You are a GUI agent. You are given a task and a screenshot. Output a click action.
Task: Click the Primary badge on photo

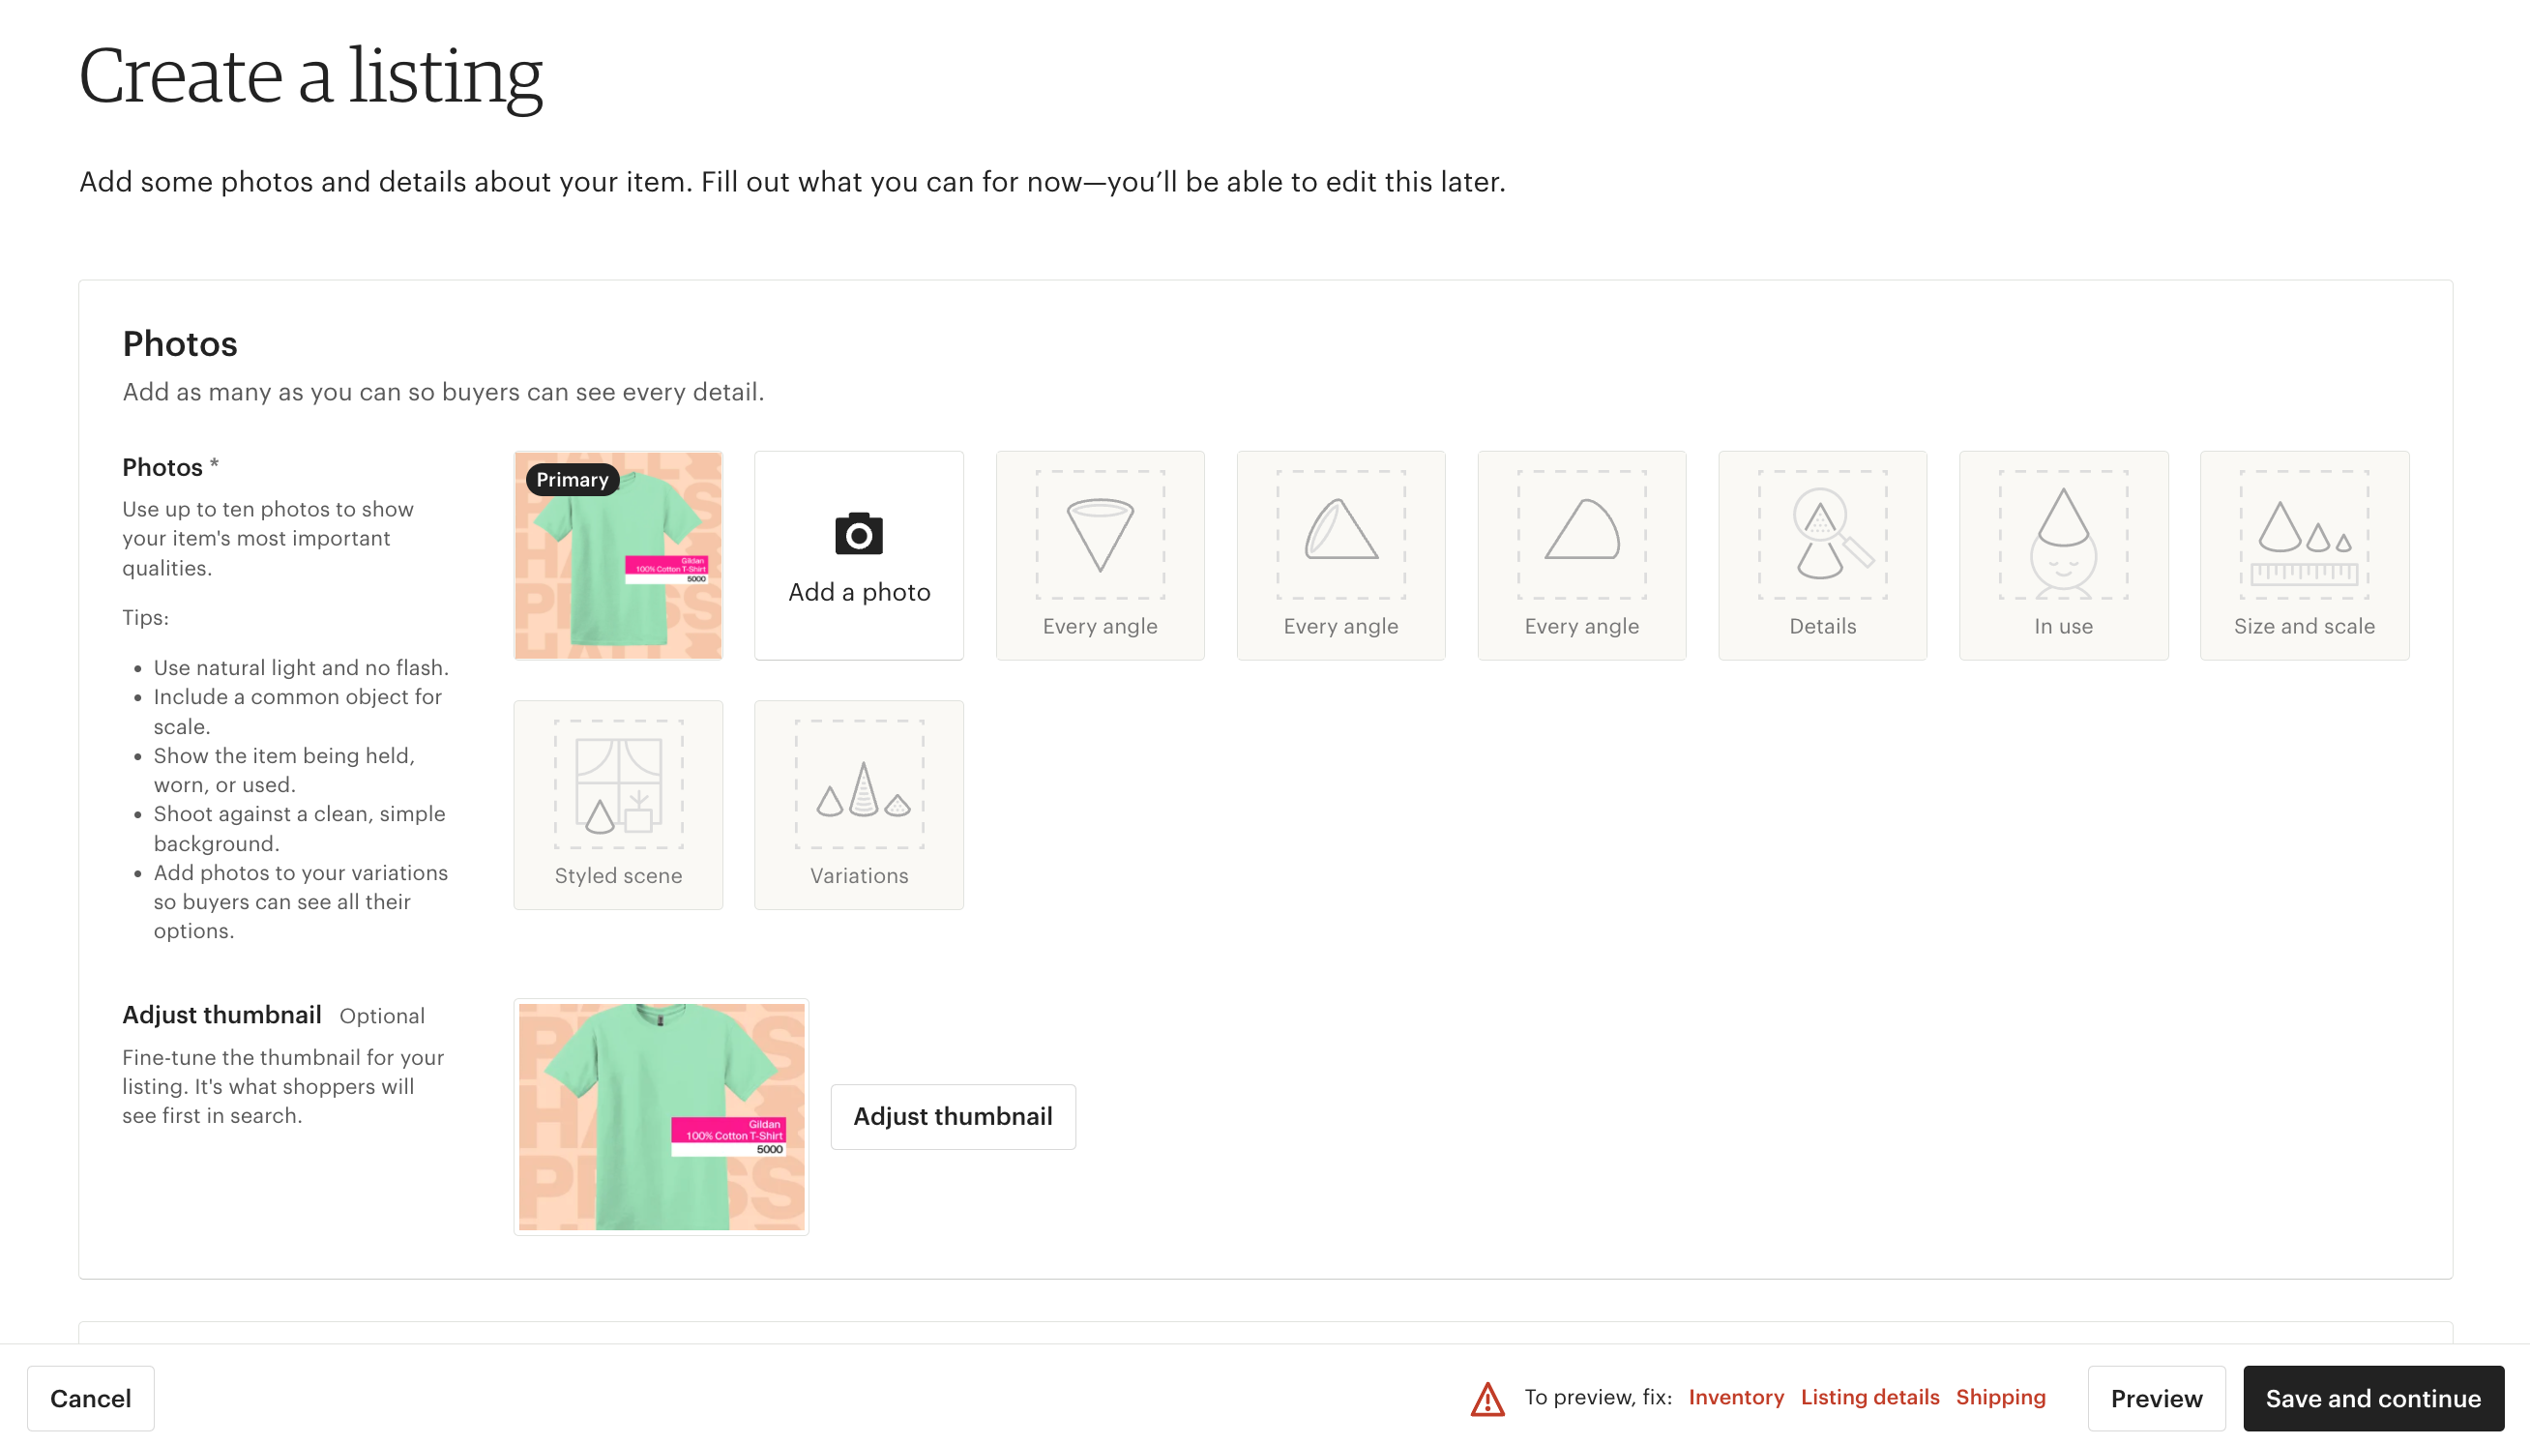pyautogui.click(x=573, y=480)
